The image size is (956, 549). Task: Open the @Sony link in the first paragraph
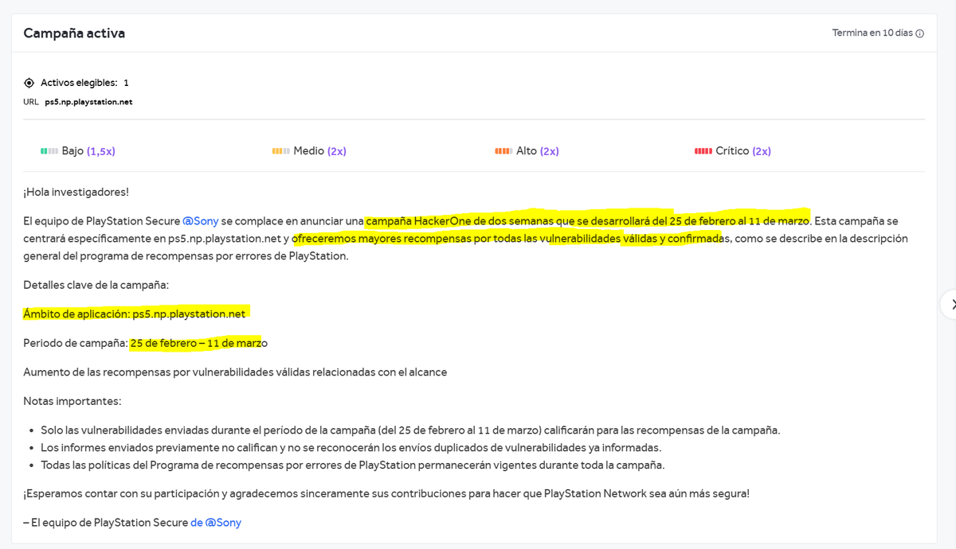pyautogui.click(x=200, y=221)
